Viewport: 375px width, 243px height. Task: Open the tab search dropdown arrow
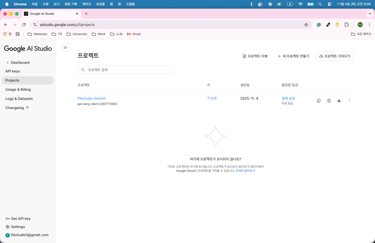(370, 14)
